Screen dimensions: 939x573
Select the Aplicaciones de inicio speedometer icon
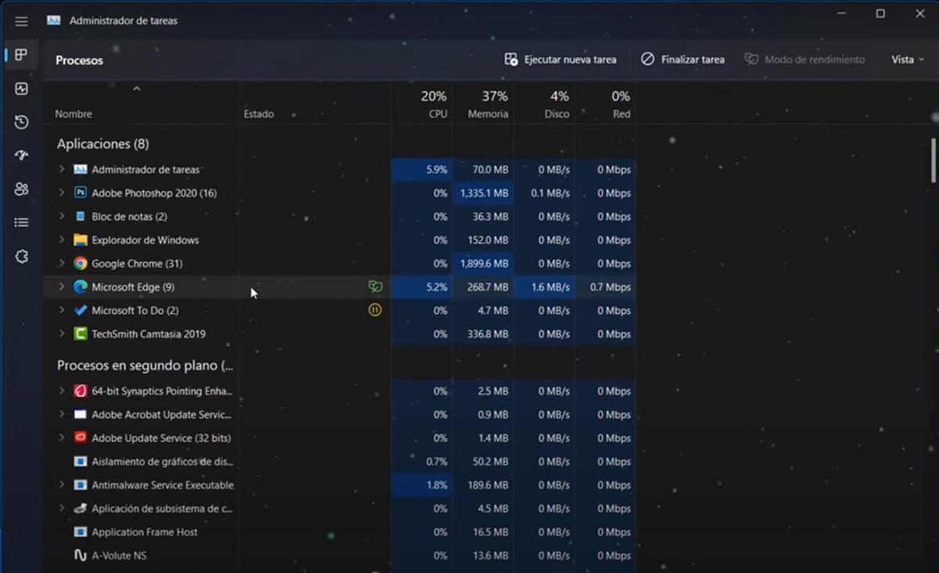coord(21,155)
